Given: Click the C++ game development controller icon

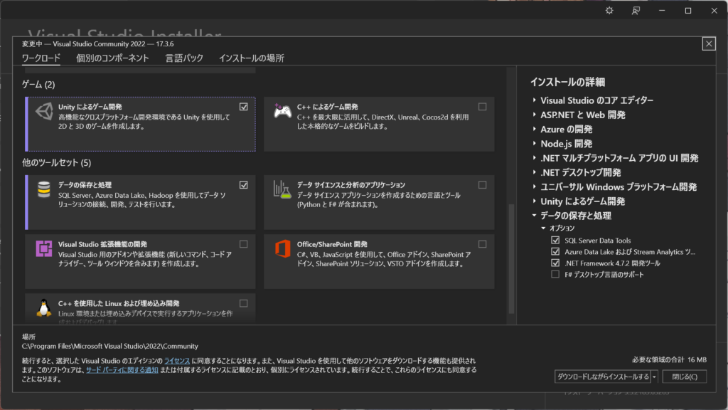Looking at the screenshot, I should (x=282, y=111).
